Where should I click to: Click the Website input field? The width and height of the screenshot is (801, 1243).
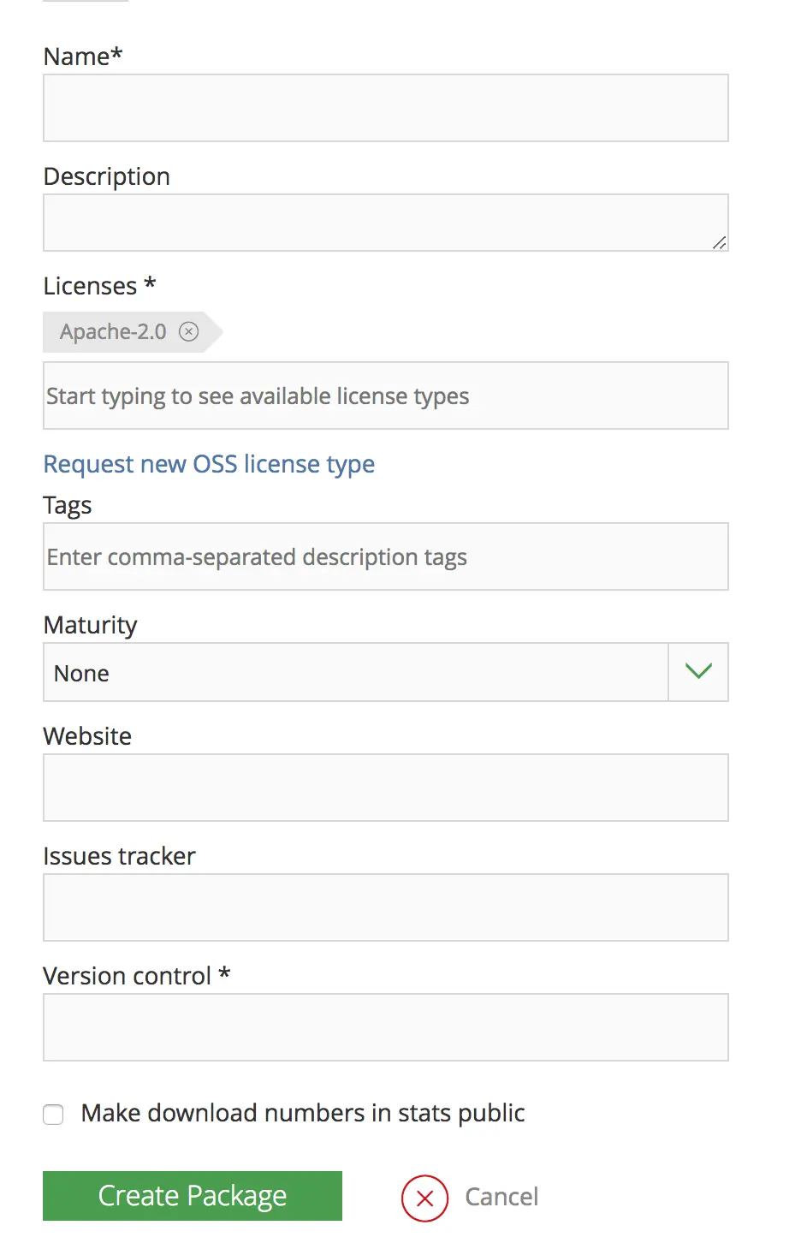pyautogui.click(x=385, y=788)
